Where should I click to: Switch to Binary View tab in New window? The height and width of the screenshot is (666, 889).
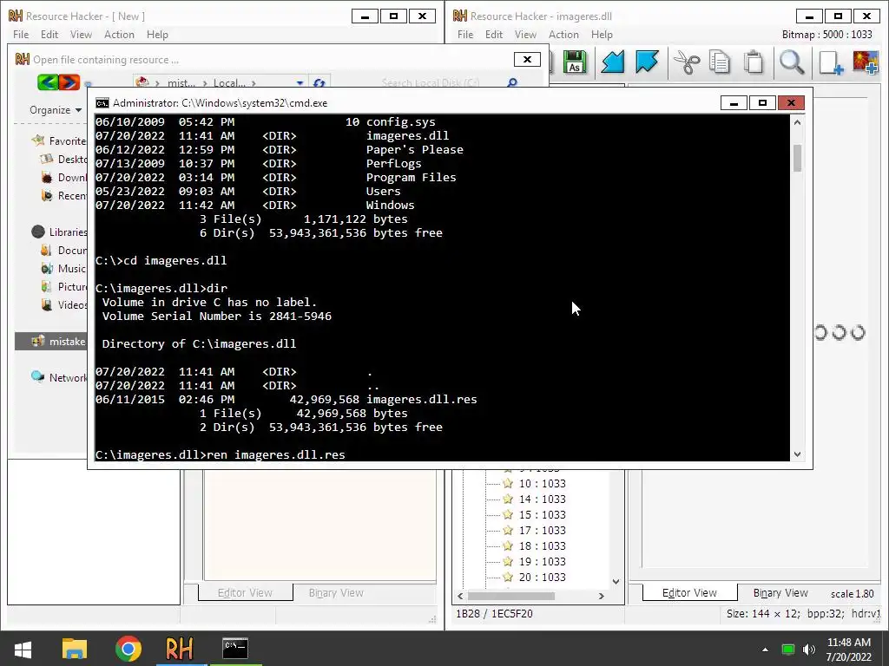click(x=336, y=592)
